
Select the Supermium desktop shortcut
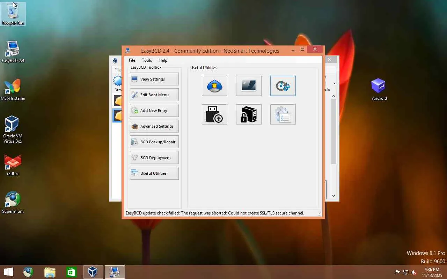[x=13, y=202]
